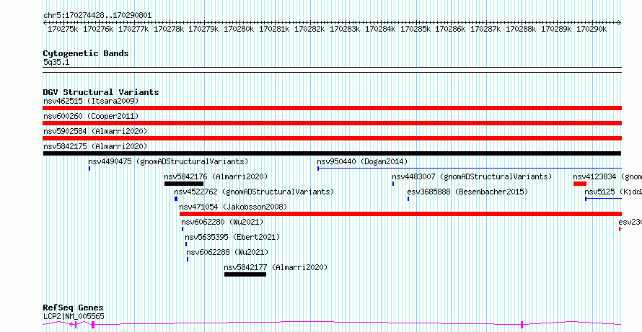The width and height of the screenshot is (642, 332).
Task: Open LCP2|NM_005565 gene label
Action: pyautogui.click(x=74, y=316)
